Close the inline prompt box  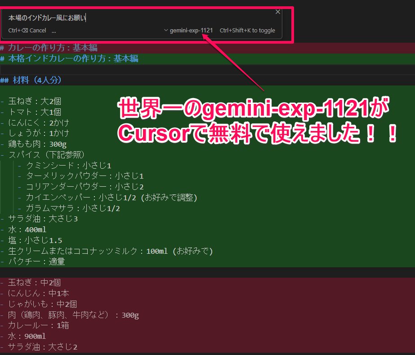[x=277, y=12]
